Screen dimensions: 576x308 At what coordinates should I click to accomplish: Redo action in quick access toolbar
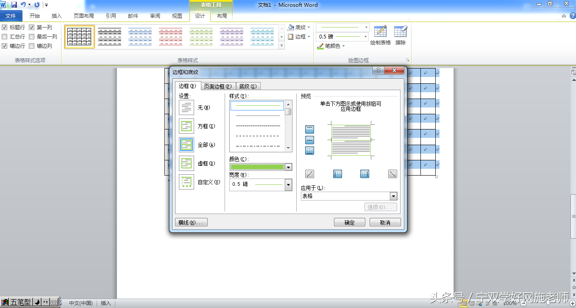37,5
